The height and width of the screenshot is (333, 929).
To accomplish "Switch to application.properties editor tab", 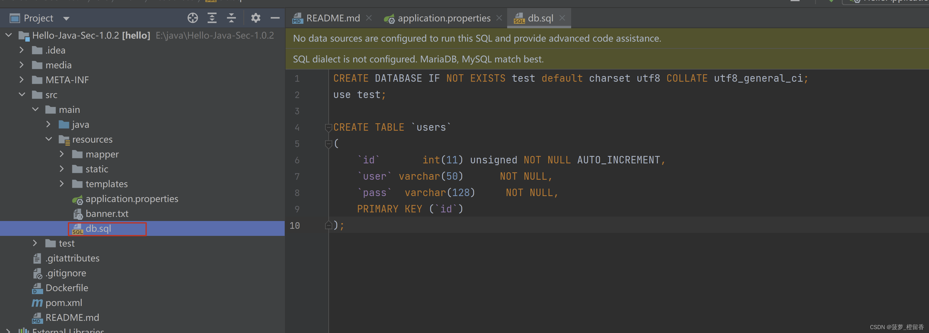I will click(x=444, y=18).
